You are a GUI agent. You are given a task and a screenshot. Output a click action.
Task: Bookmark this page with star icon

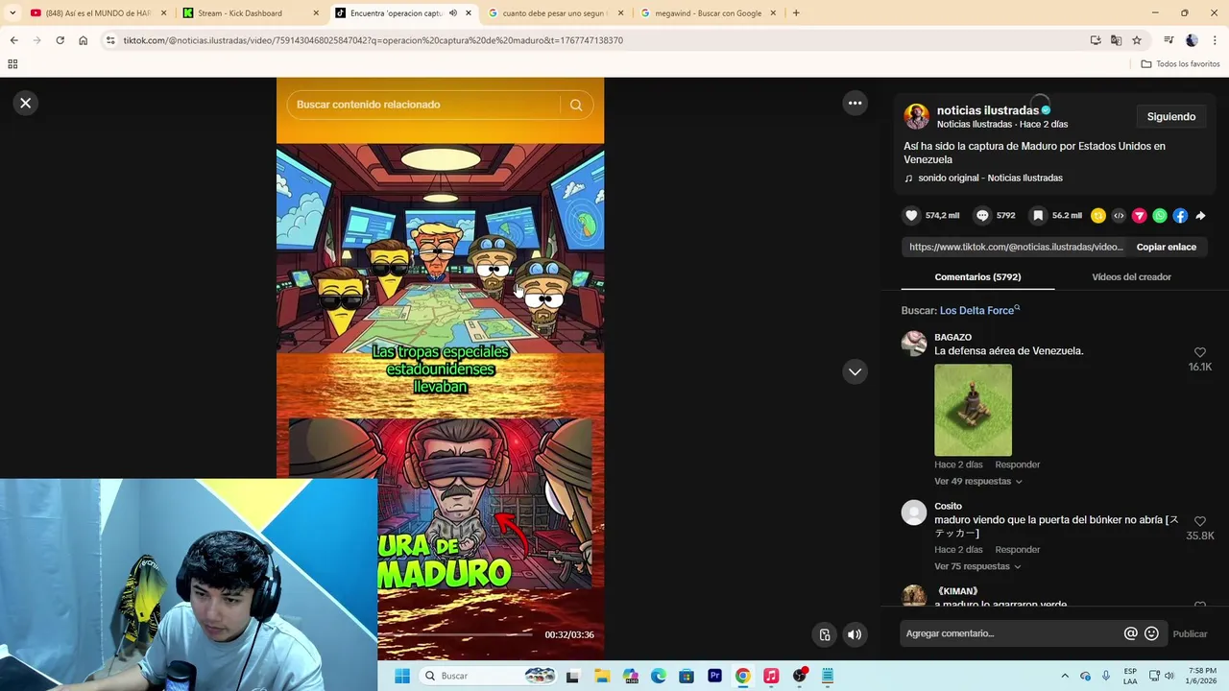pos(1137,40)
